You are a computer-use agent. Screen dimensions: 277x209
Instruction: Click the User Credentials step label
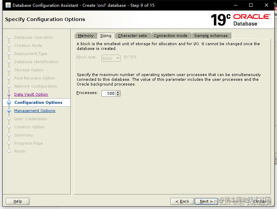tap(31, 119)
